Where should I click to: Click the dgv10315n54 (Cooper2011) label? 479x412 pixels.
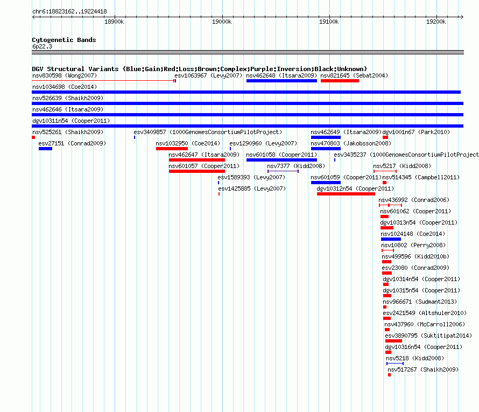coord(421,290)
